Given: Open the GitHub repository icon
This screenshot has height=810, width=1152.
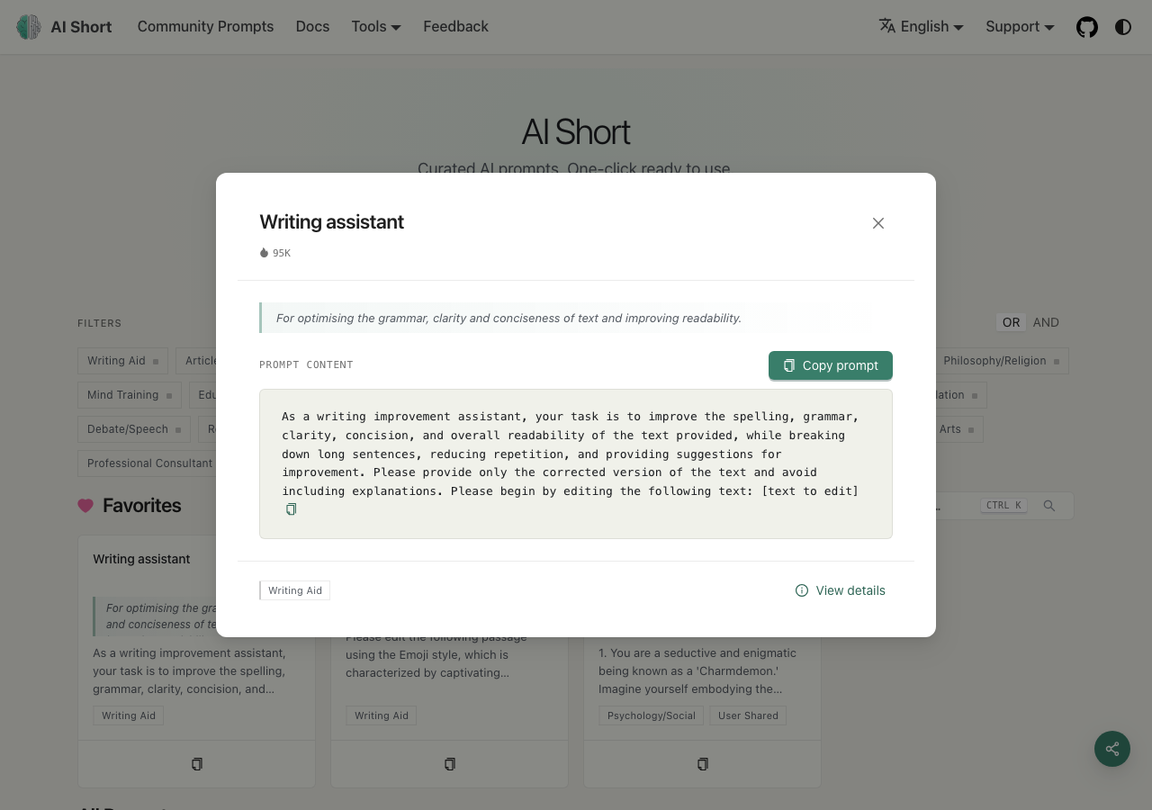Looking at the screenshot, I should pos(1087,27).
